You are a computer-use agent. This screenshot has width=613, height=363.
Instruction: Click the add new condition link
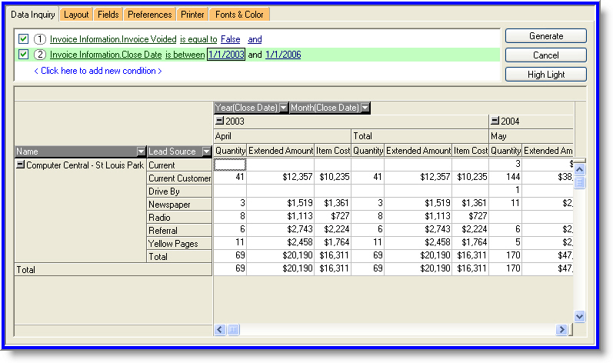[98, 71]
